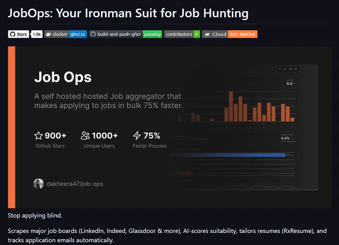The height and width of the screenshot is (245, 339).
Task: Click the Docker whale icon in docker badge
Action: pyautogui.click(x=49, y=34)
